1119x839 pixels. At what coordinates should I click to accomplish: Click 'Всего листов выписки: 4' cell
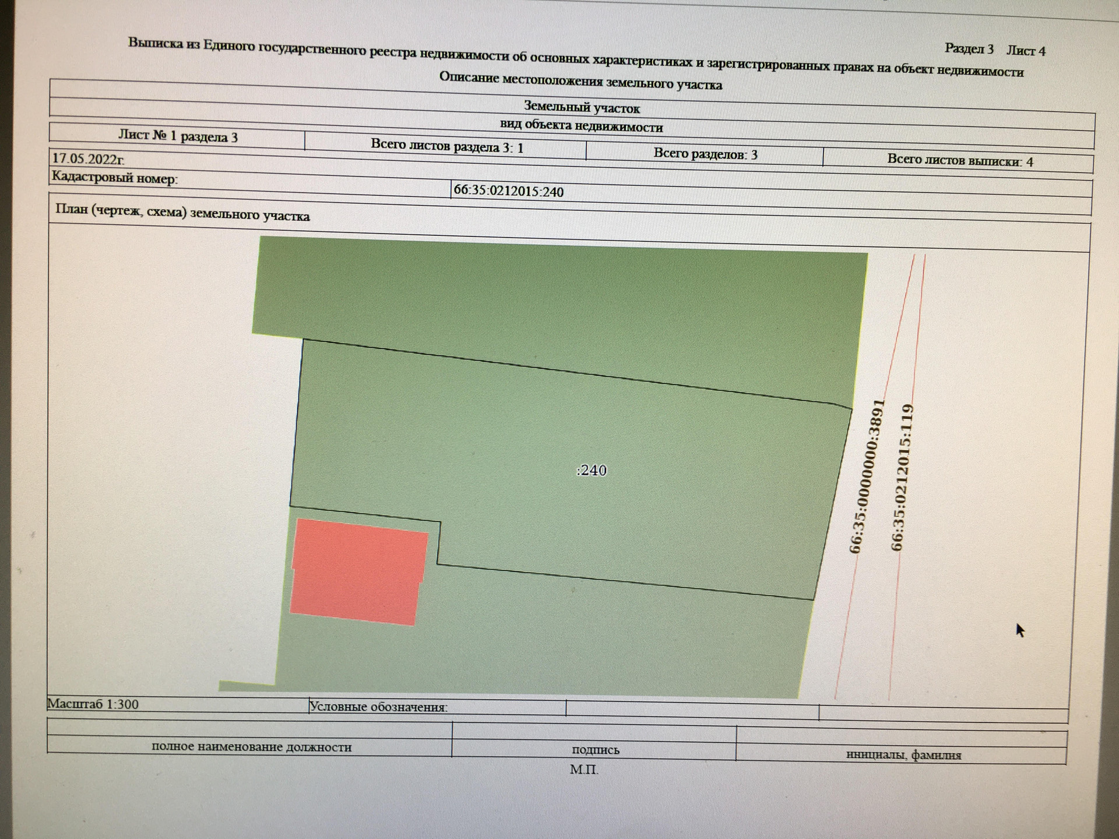960,160
